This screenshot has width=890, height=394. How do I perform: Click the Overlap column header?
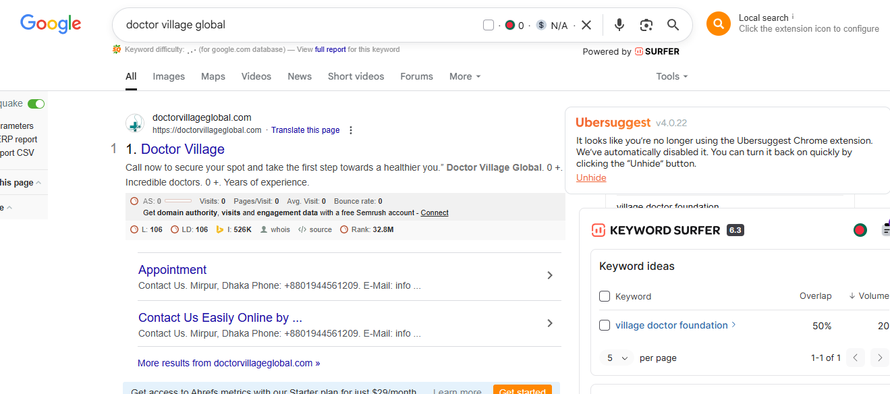[x=816, y=296]
